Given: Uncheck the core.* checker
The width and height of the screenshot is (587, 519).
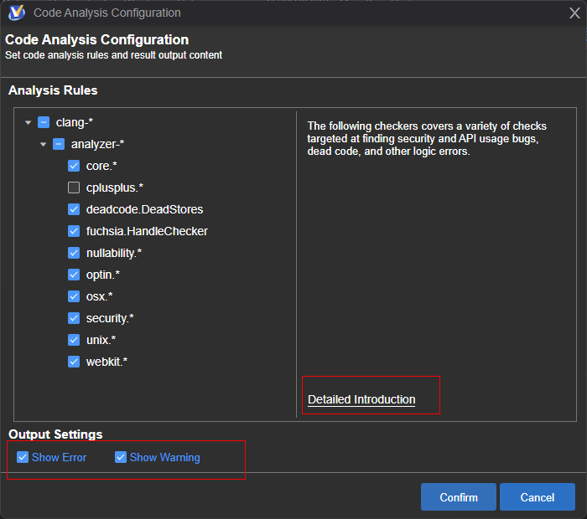Looking at the screenshot, I should tap(74, 166).
